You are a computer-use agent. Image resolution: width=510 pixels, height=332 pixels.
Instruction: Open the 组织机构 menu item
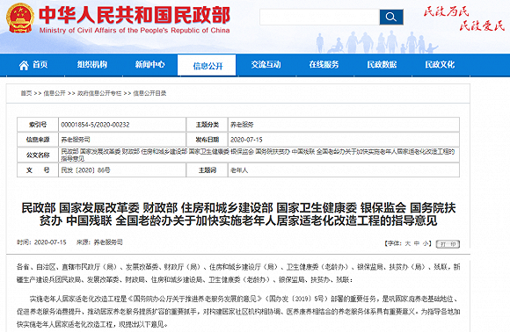pos(92,65)
